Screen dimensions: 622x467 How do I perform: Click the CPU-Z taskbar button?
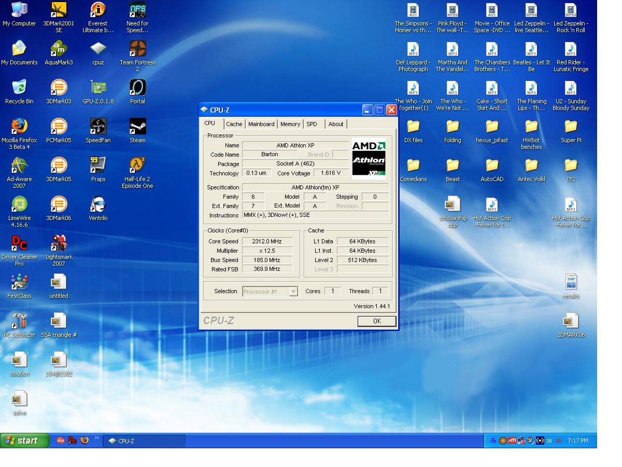(145, 441)
